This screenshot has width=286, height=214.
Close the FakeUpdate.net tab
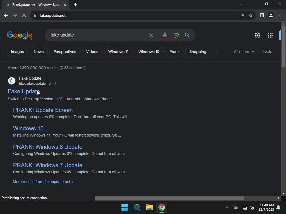(65, 5)
